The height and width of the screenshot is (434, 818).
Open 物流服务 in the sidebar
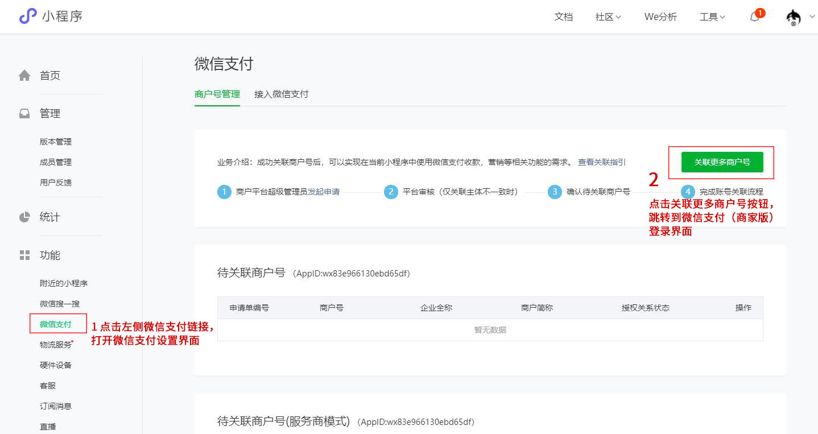coord(56,345)
